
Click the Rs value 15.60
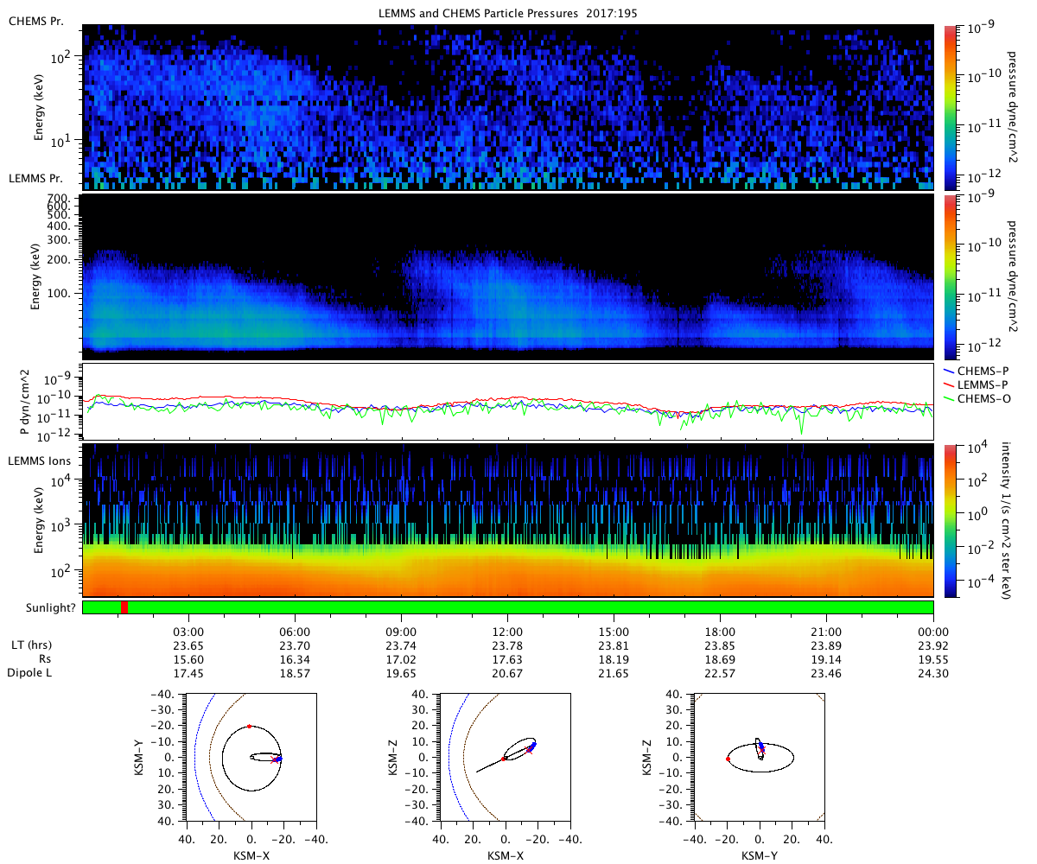click(x=189, y=658)
